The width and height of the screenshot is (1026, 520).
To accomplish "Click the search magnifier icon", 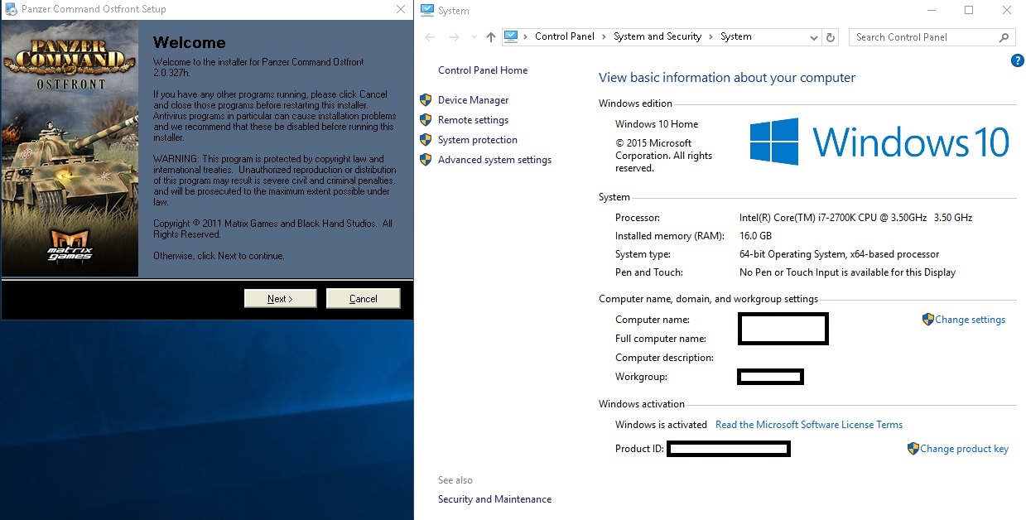I will pos(1004,37).
